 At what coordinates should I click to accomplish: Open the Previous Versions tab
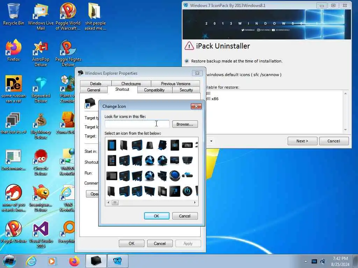176,84
